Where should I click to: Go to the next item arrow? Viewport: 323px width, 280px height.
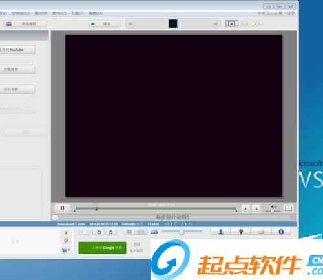click(216, 24)
